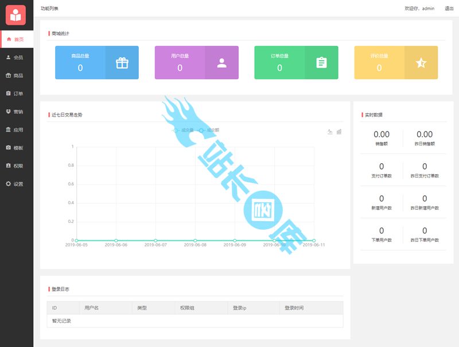Image resolution: width=459 pixels, height=347 pixels.
Task: Click the gift icon on 商品总量 card
Action: 122,63
